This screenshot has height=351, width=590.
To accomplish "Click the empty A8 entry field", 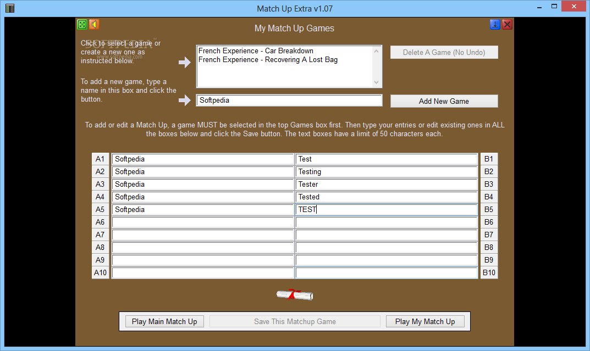I will click(203, 247).
